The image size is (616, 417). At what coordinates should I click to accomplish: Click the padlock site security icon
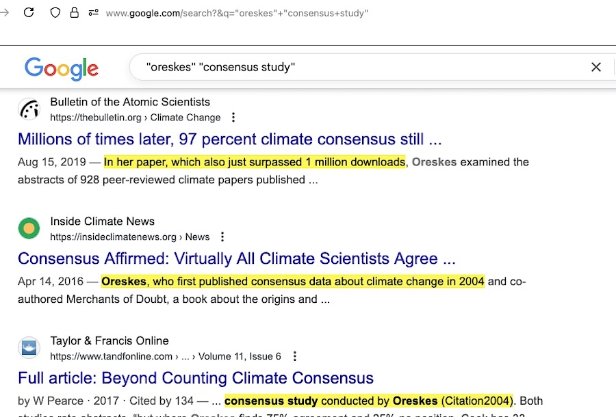pos(75,12)
